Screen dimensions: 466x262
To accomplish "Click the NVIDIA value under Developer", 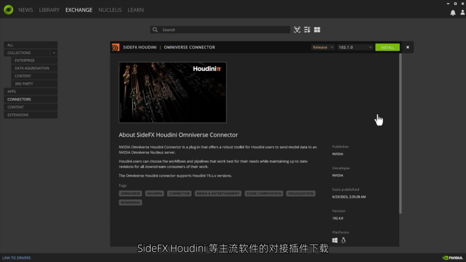I will [x=337, y=176].
